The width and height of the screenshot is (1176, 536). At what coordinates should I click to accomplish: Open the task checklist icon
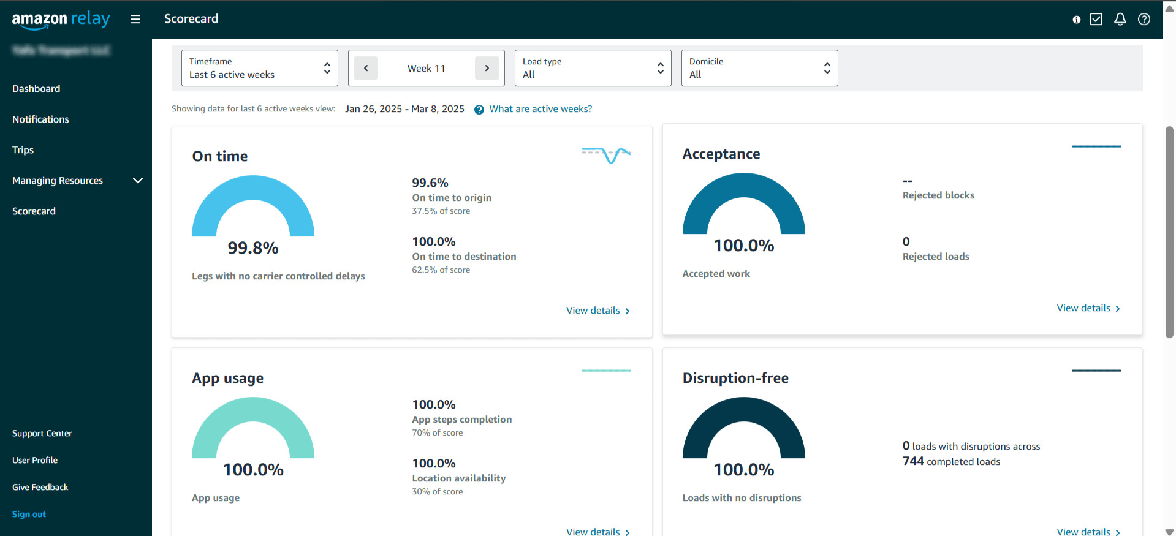tap(1096, 20)
